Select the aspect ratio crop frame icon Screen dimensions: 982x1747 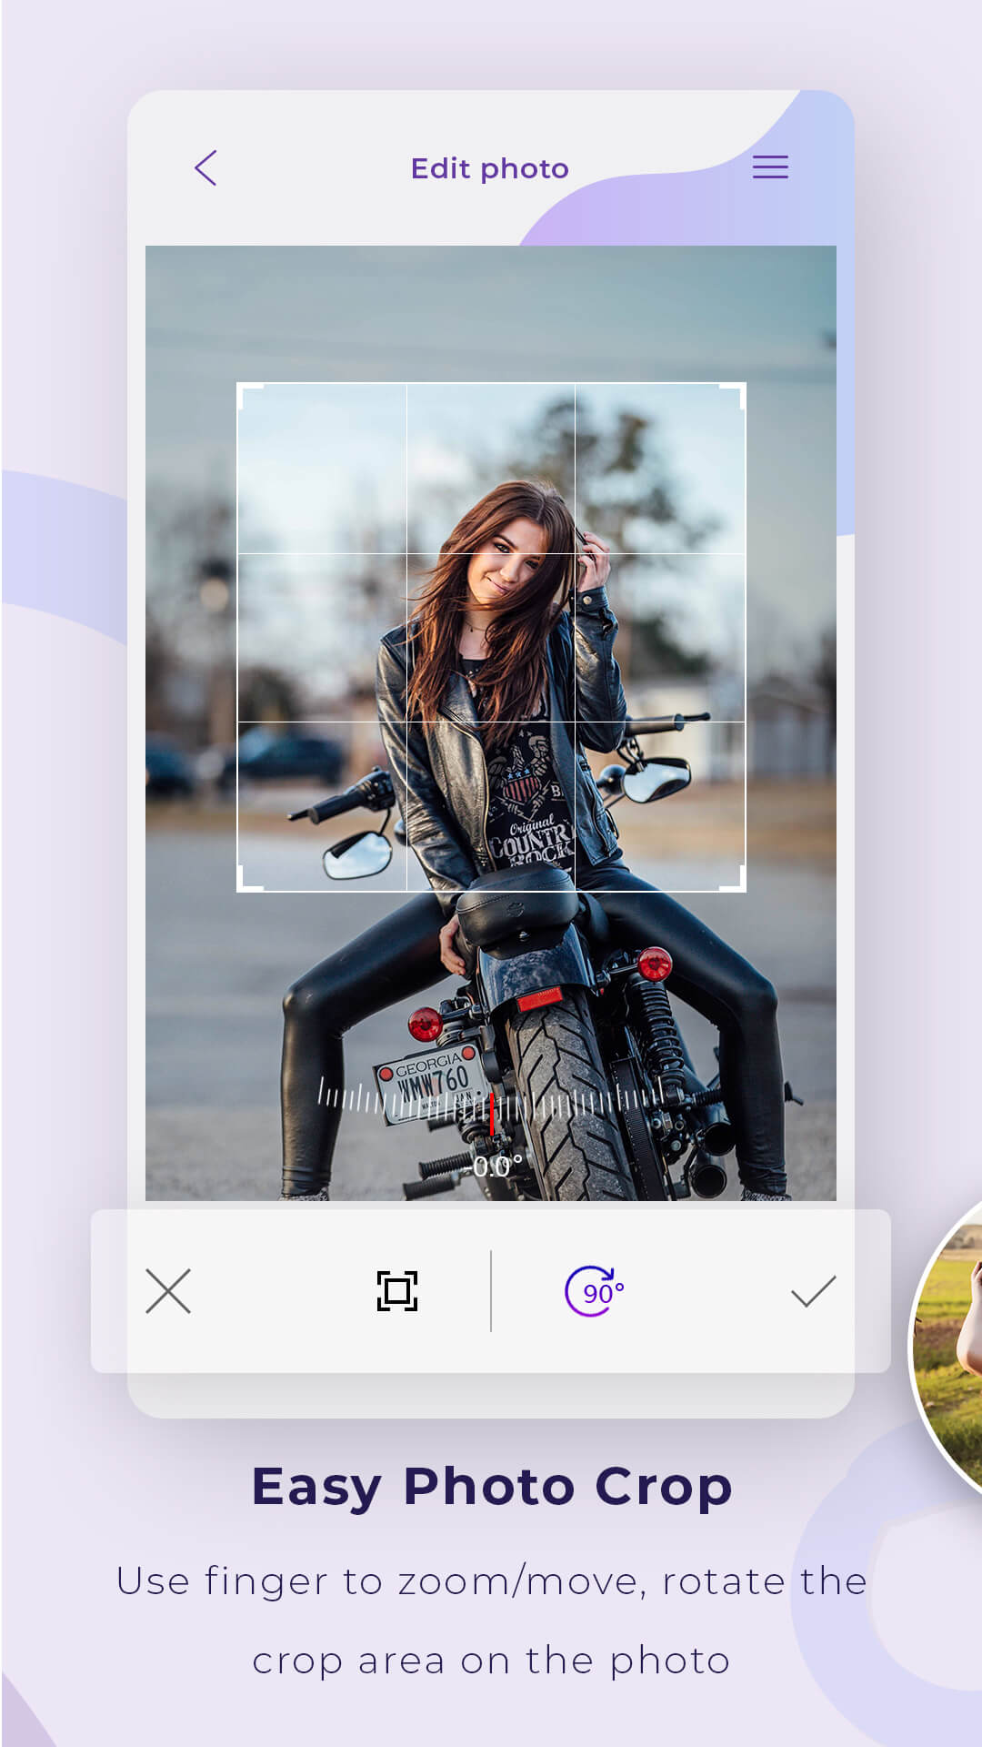click(397, 1291)
